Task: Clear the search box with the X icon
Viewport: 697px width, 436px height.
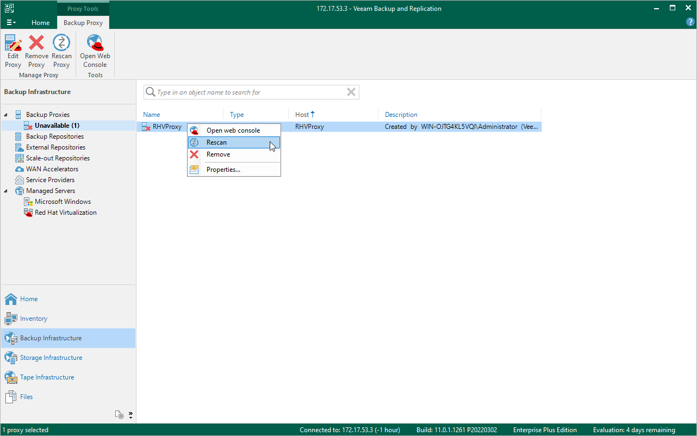Action: (x=351, y=92)
